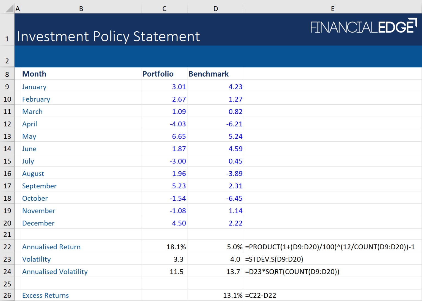Select column C header
422x301 pixels.
(164, 9)
